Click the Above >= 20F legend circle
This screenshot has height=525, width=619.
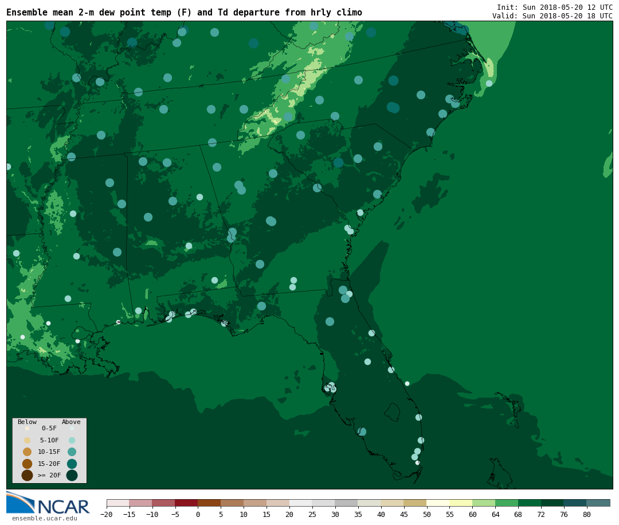pyautogui.click(x=72, y=475)
